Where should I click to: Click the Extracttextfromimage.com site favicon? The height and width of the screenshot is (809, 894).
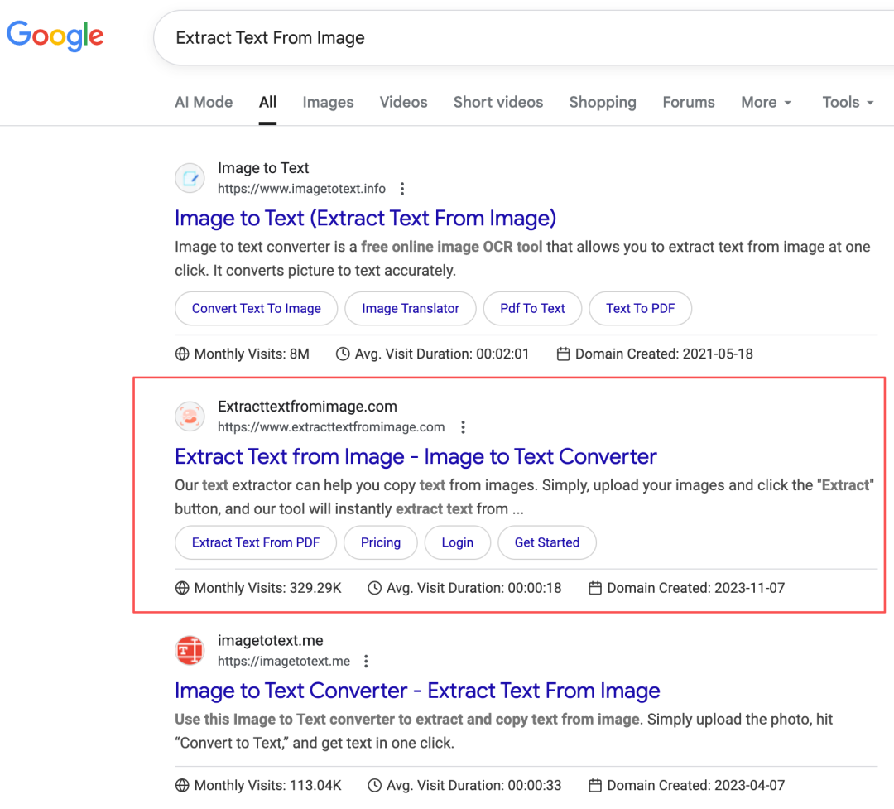tap(190, 417)
